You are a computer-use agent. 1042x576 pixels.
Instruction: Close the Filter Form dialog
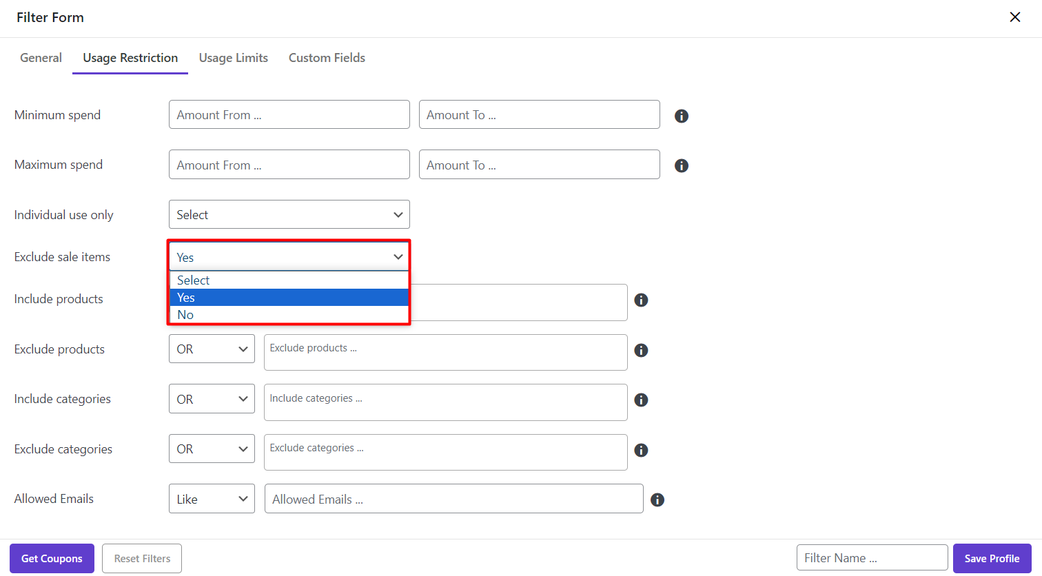click(x=1014, y=17)
